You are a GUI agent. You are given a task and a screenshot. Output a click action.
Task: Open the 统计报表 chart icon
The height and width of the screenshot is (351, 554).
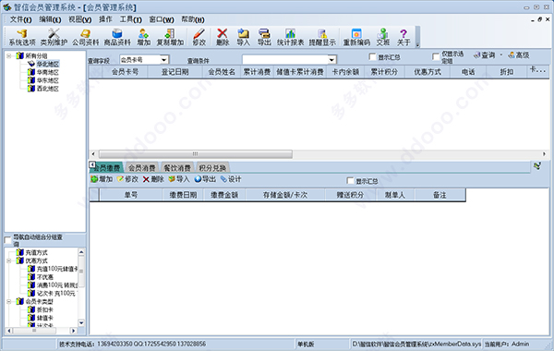click(x=290, y=37)
